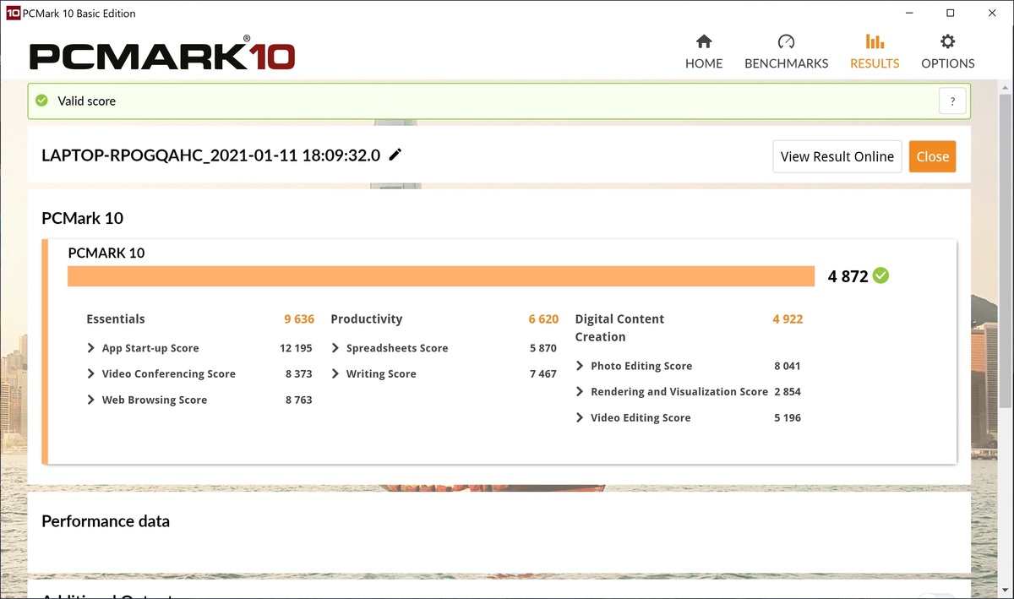Switch to the RESULTS section
This screenshot has height=599, width=1014.
pos(875,52)
